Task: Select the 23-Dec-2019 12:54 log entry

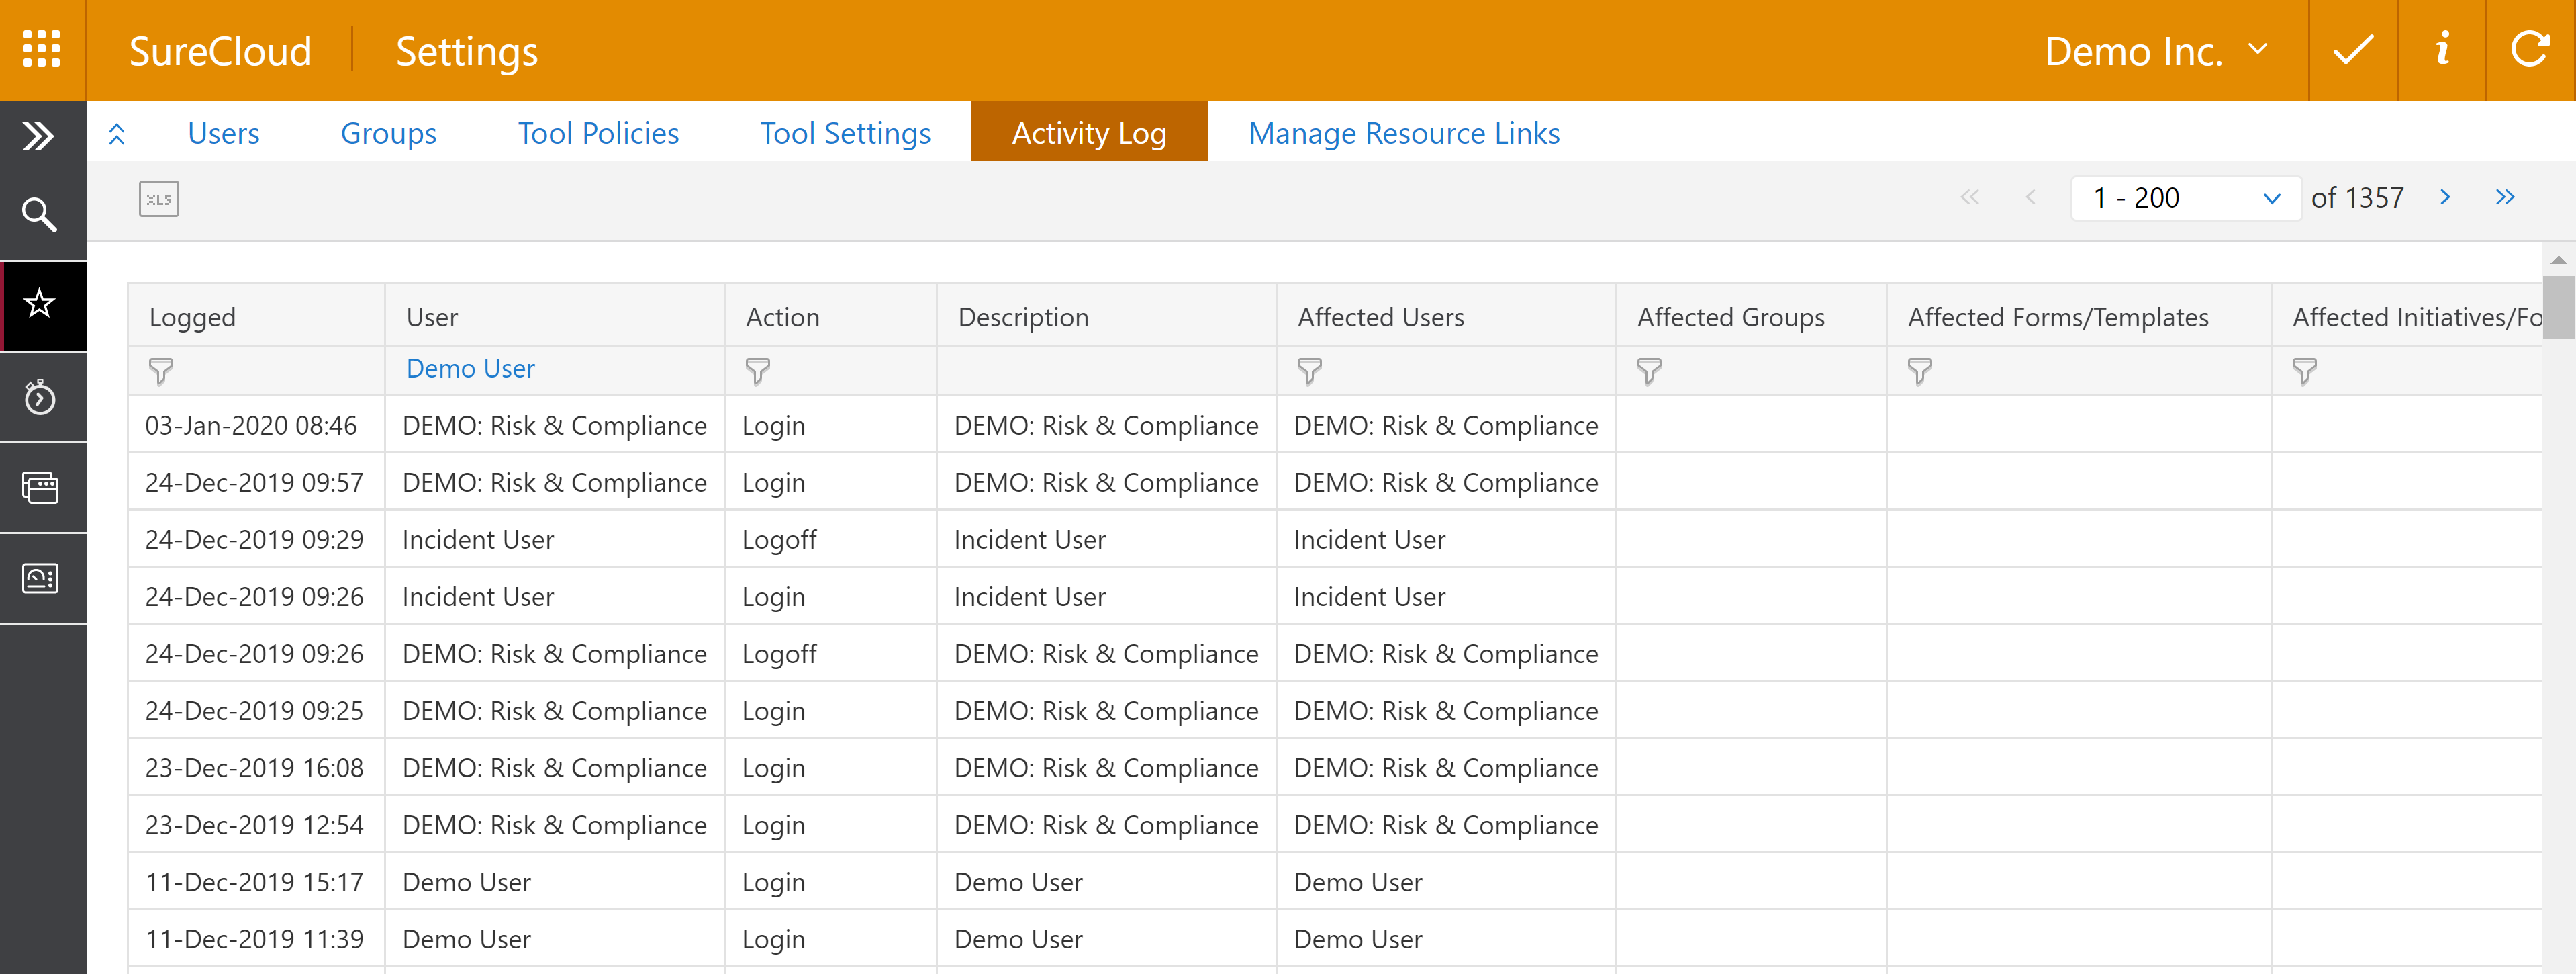Action: pos(1335,825)
